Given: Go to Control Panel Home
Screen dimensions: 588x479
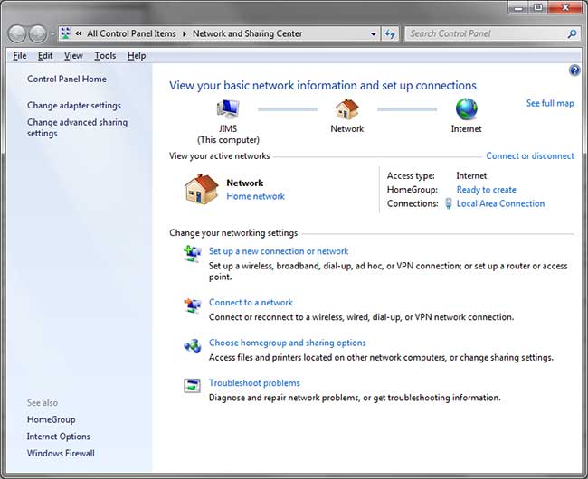Looking at the screenshot, I should pos(67,79).
